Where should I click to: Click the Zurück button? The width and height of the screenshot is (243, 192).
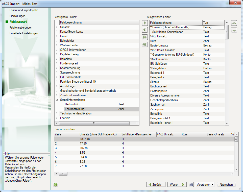[156, 185]
